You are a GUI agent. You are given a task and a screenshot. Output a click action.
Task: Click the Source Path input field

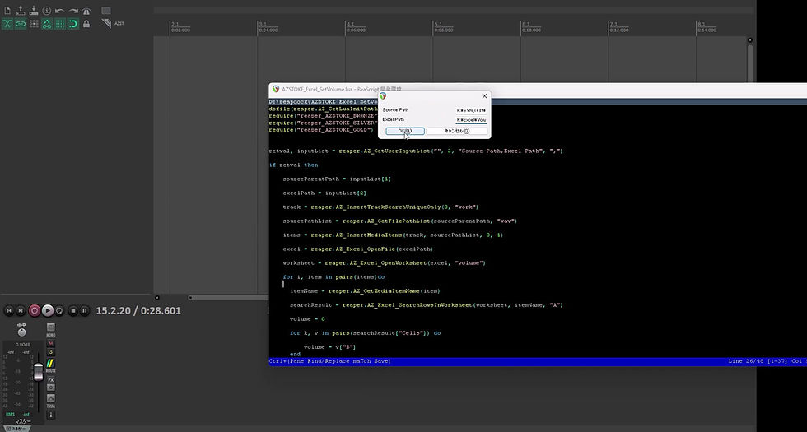pyautogui.click(x=471, y=110)
